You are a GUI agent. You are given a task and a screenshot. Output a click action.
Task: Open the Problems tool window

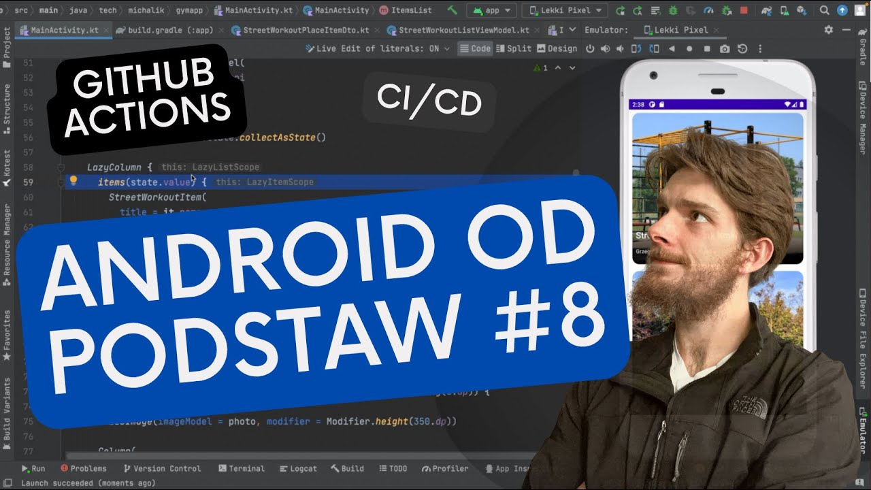click(x=84, y=468)
